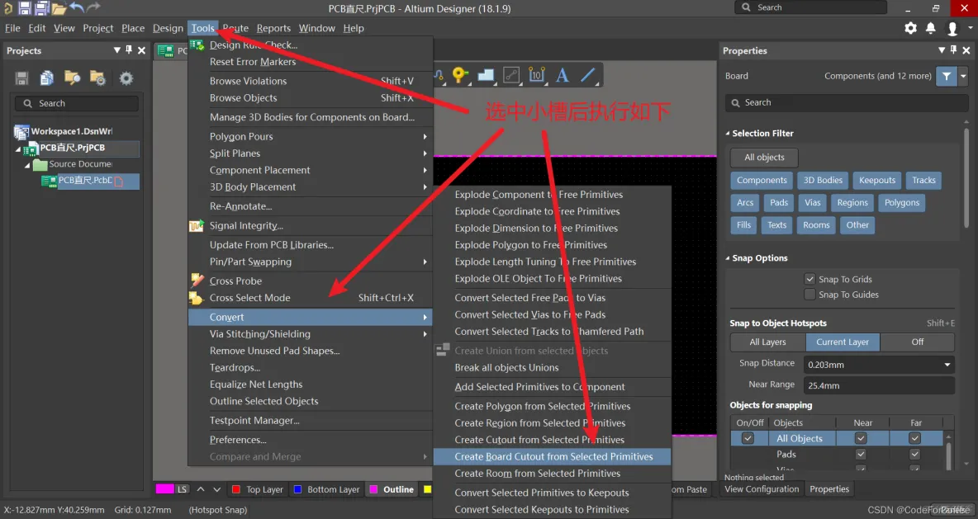Collapse the Selection Filter section
This screenshot has height=519, width=978.
coord(727,134)
